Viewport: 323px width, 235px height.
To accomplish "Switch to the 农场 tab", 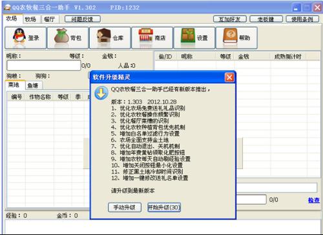I will [x=12, y=19].
